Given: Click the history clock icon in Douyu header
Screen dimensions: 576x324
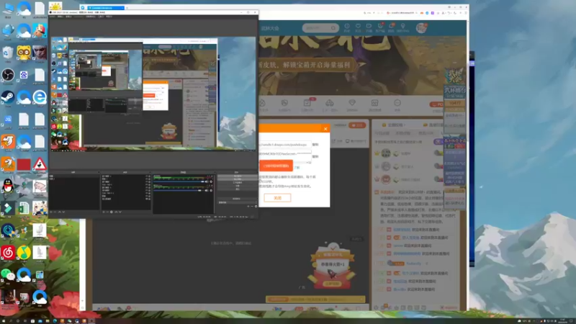Looking at the screenshot, I should tap(347, 27).
